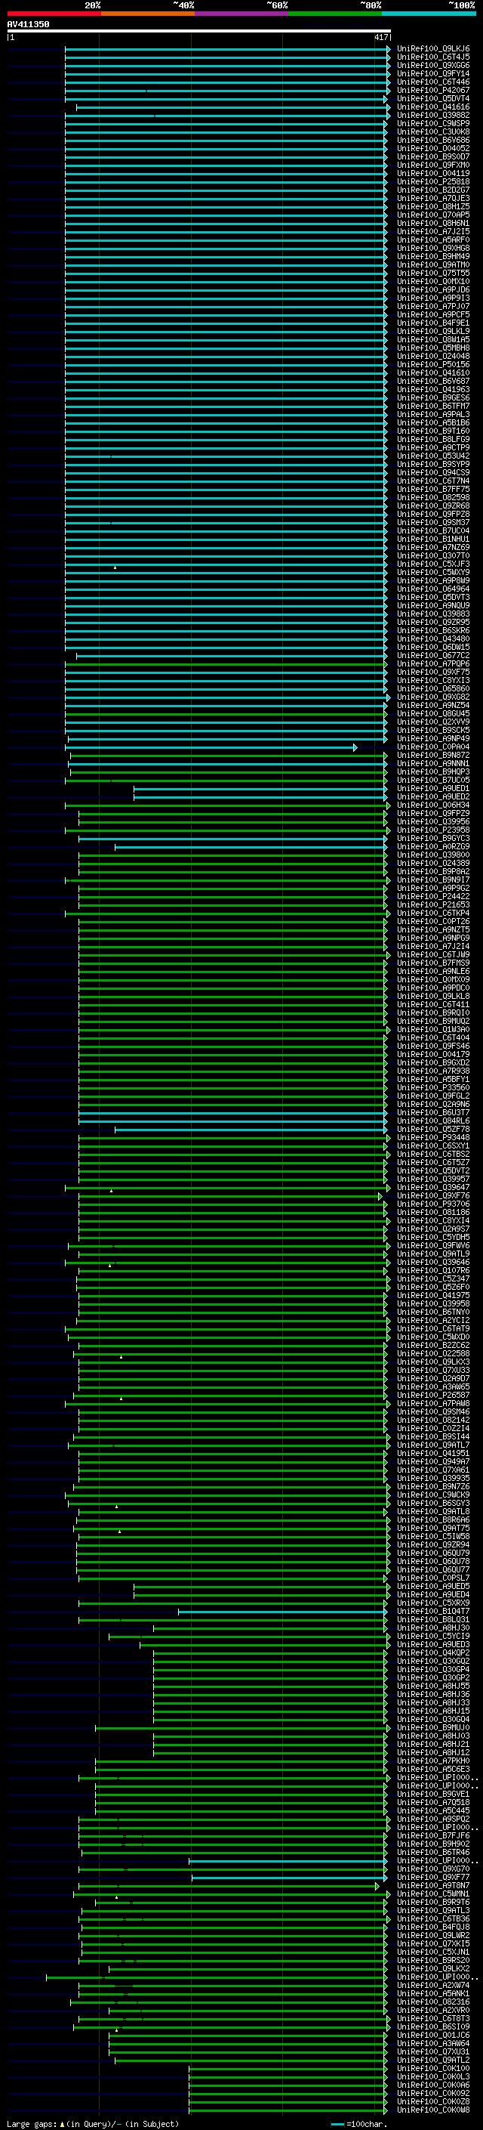The width and height of the screenshot is (483, 2130).
Task: Select the UniRef100_P25818 entry
Action: pyautogui.click(x=433, y=182)
